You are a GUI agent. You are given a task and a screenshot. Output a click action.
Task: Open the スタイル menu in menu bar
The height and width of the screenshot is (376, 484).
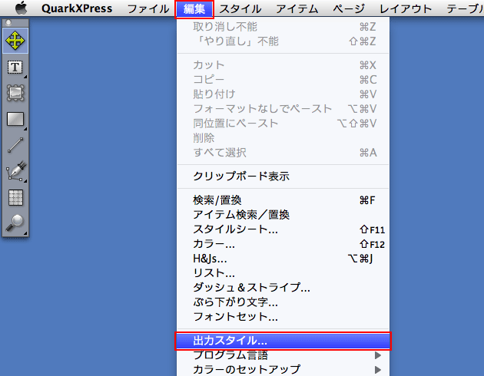click(240, 8)
